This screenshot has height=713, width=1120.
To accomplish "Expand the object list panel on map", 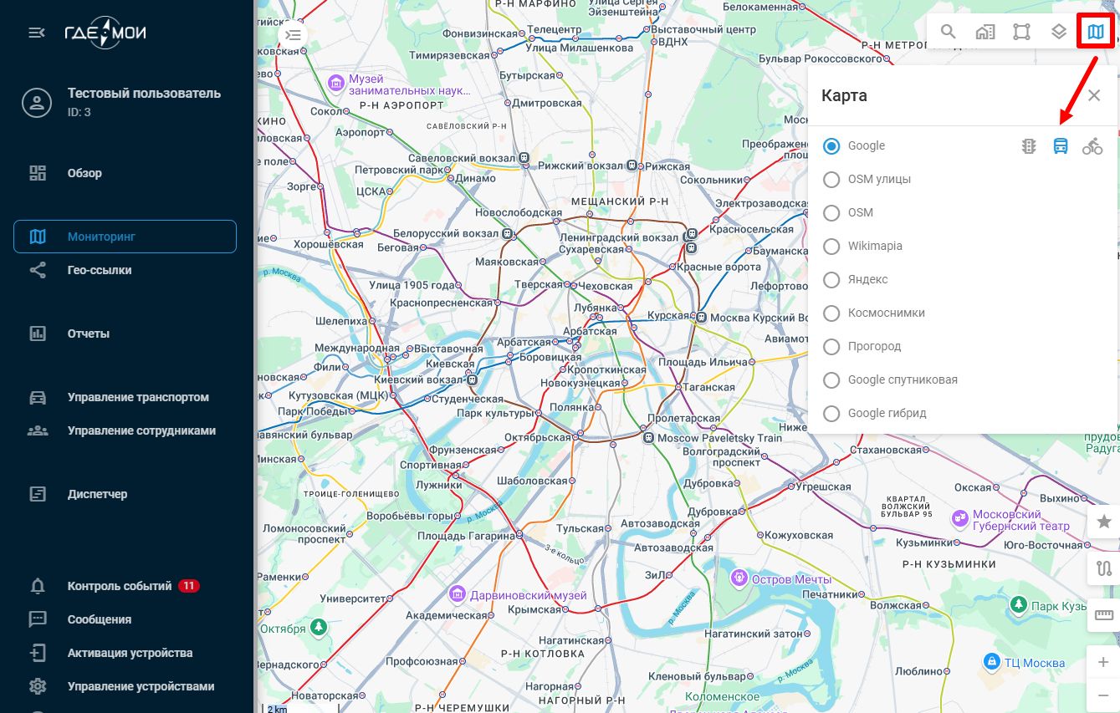I will (x=293, y=35).
